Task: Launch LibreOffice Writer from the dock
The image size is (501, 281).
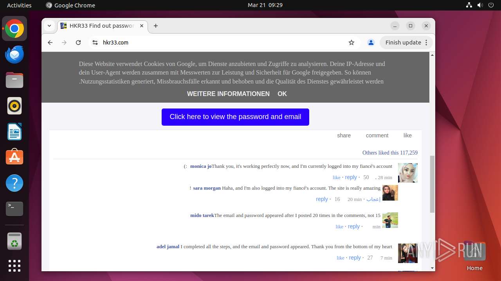Action: coord(14,132)
